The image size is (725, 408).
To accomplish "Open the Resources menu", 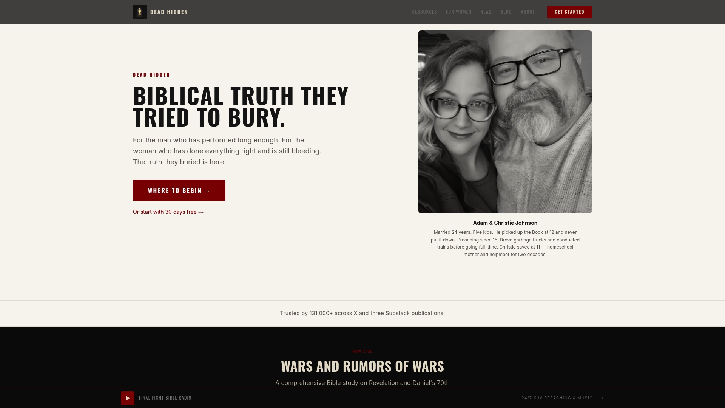I will click(x=424, y=12).
